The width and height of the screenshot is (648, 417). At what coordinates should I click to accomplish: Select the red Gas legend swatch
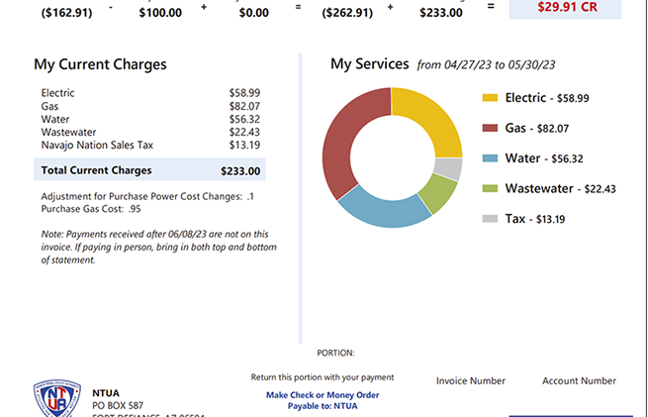point(490,128)
